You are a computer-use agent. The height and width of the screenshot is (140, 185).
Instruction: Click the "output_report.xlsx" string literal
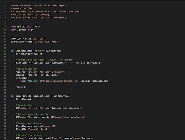(x=46, y=42)
